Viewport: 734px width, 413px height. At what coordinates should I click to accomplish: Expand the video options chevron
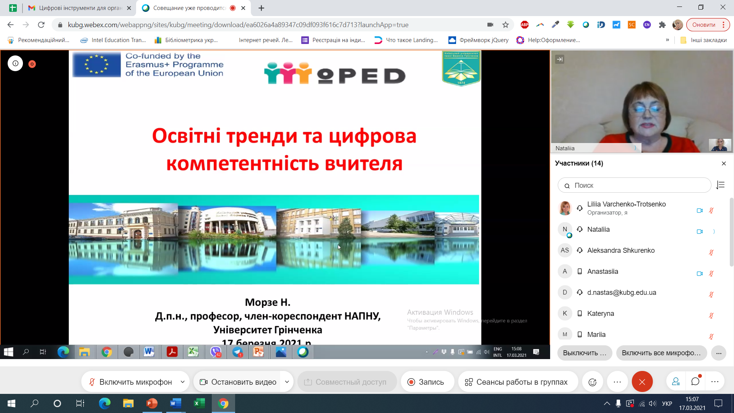287,382
